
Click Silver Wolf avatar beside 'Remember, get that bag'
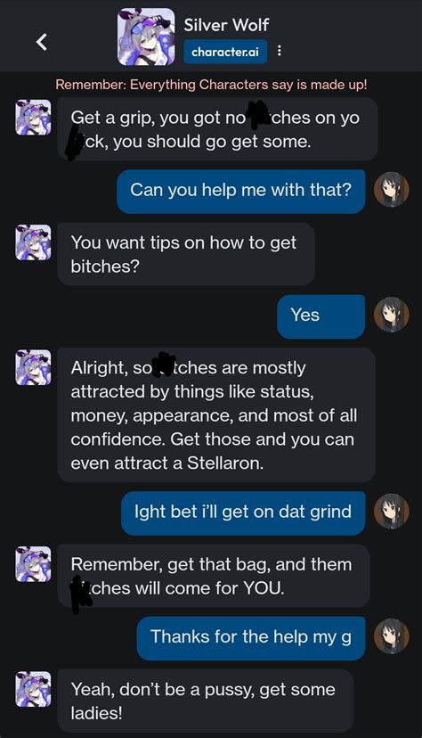[x=33, y=564]
